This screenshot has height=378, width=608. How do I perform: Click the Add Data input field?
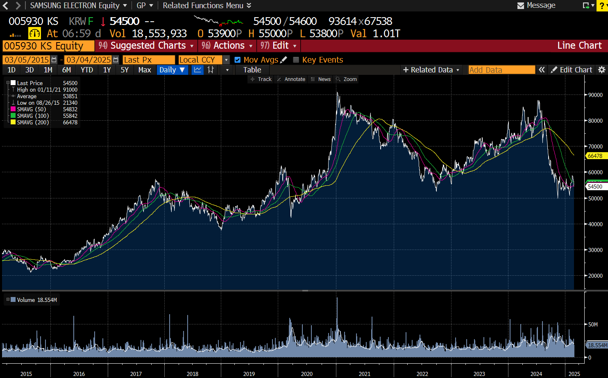click(501, 70)
